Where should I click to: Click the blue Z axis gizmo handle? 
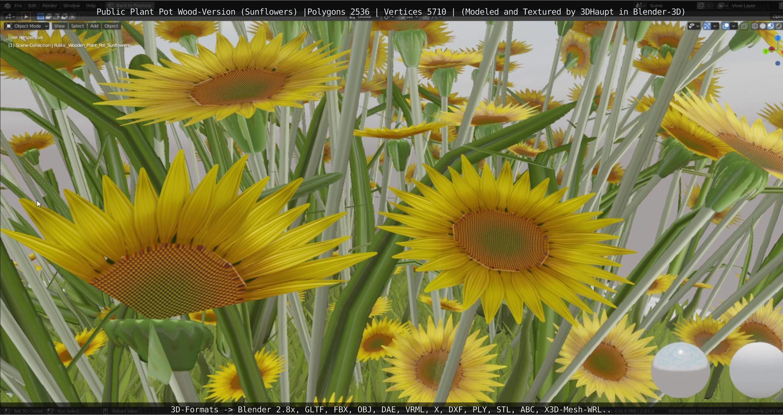click(778, 38)
